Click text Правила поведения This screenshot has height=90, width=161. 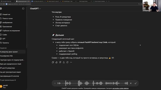(x=64, y=20)
